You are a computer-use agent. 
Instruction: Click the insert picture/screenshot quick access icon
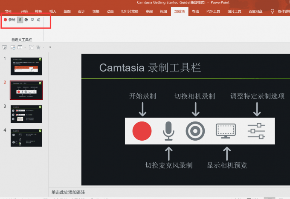[x=13, y=47]
